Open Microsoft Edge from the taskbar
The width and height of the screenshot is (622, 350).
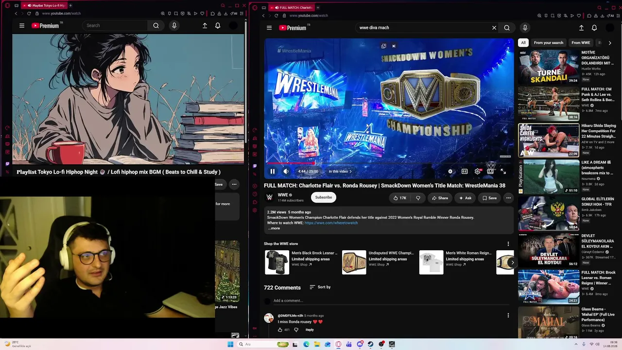click(x=306, y=344)
